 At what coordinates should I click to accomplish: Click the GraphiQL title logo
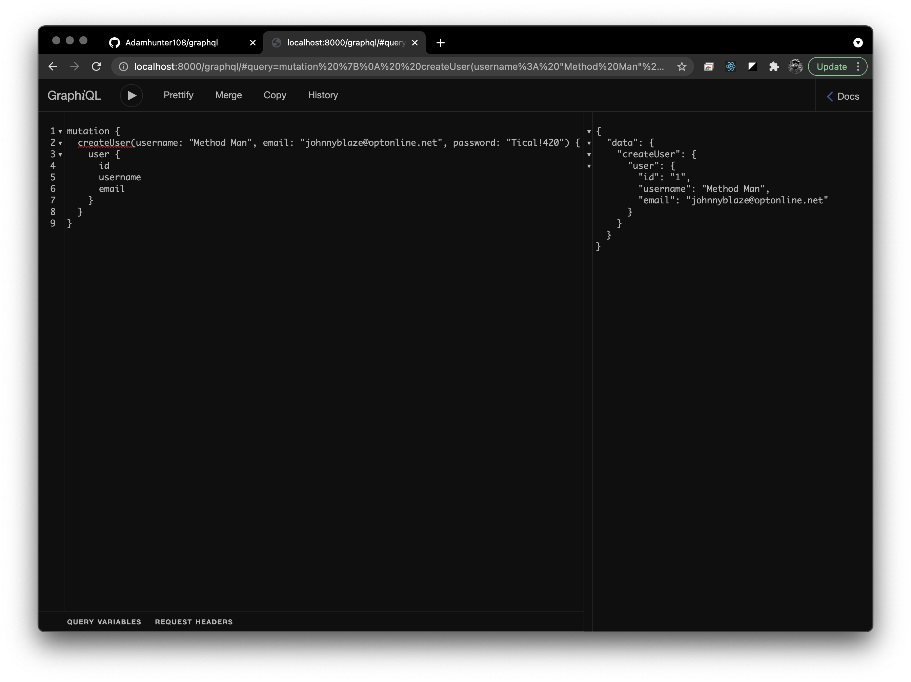(x=74, y=96)
